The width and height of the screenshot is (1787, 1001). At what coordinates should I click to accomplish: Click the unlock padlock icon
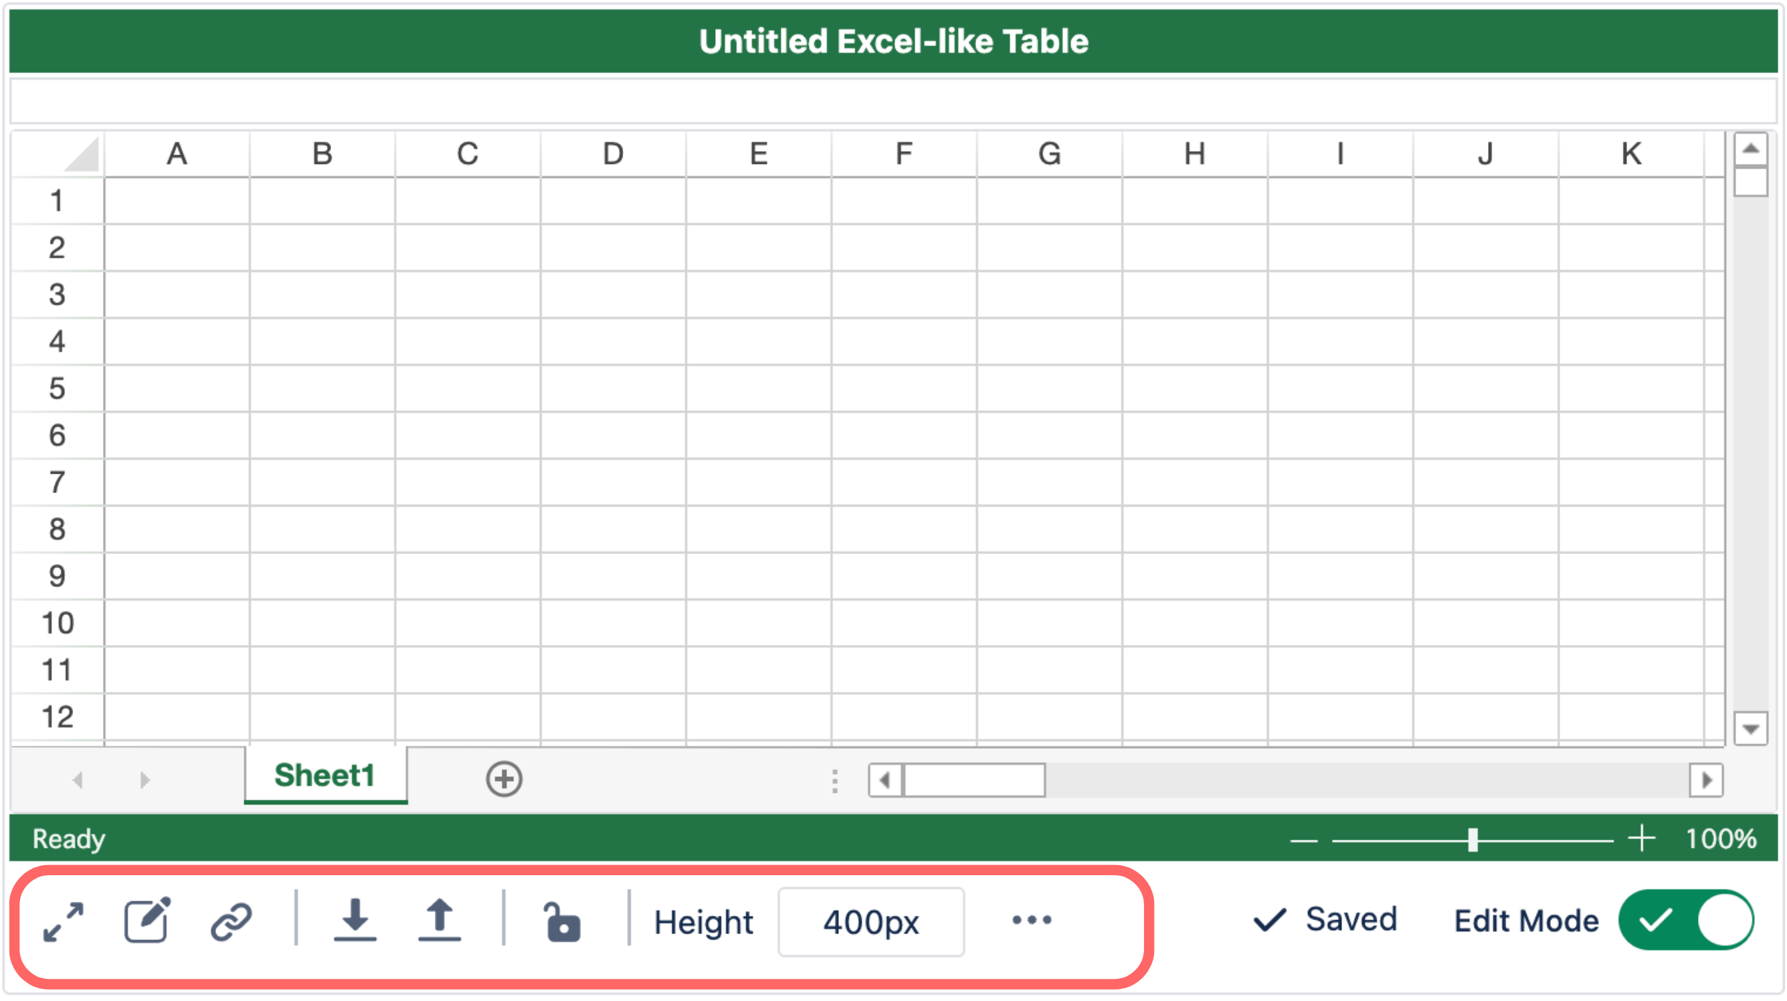coord(561,922)
